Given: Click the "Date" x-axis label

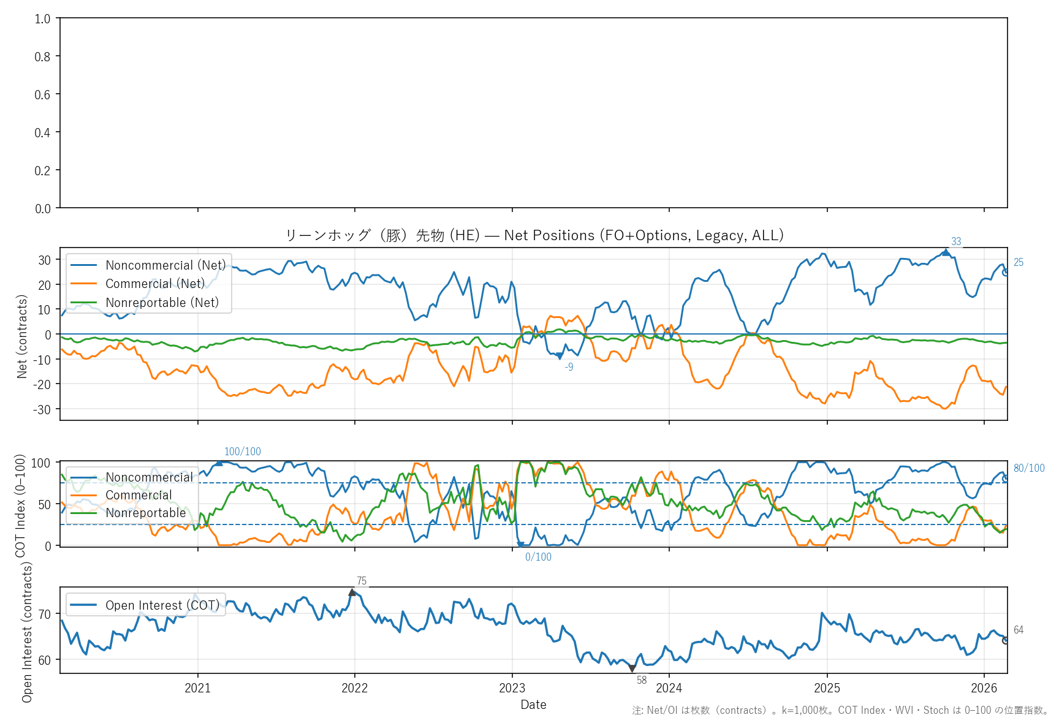Looking at the screenshot, I should pos(533,705).
